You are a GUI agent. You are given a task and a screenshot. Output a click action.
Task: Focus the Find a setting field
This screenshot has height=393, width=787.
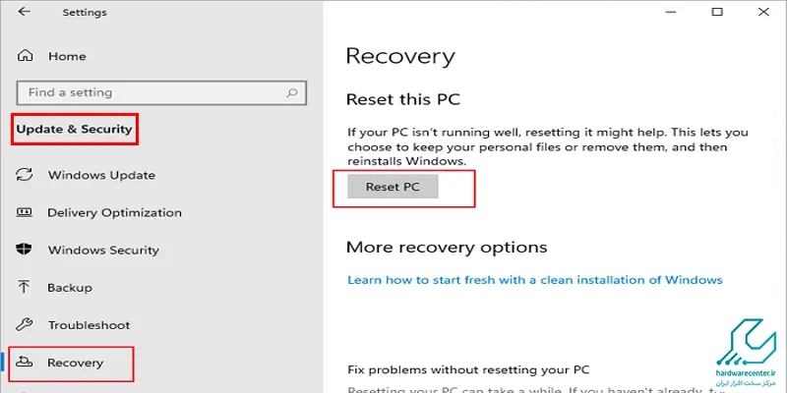point(161,92)
